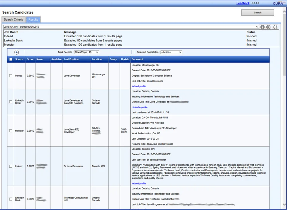Click the version number 6.0.1.0

coord(255,3)
